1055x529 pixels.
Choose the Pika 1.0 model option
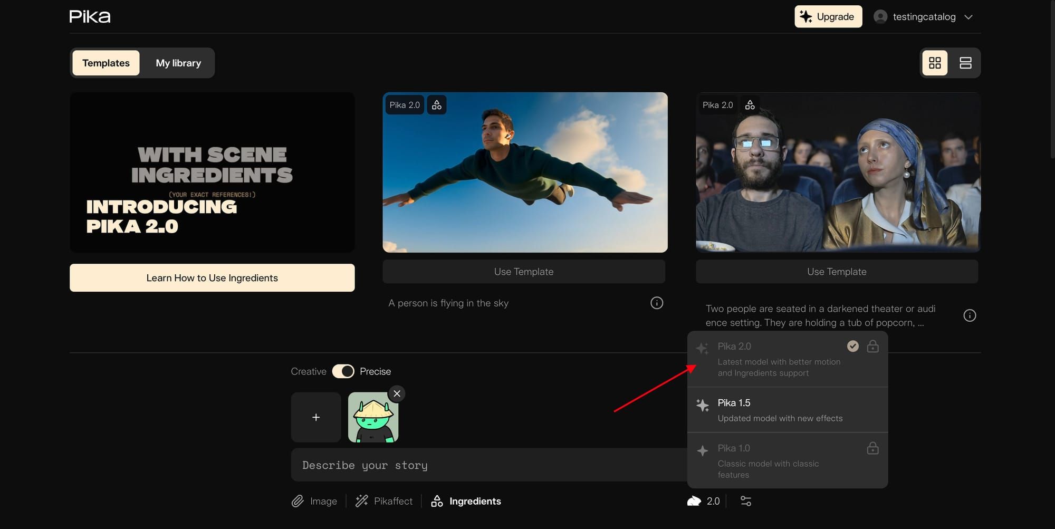click(x=788, y=460)
